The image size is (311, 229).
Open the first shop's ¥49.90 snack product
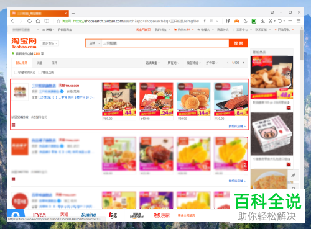[x=156, y=99]
